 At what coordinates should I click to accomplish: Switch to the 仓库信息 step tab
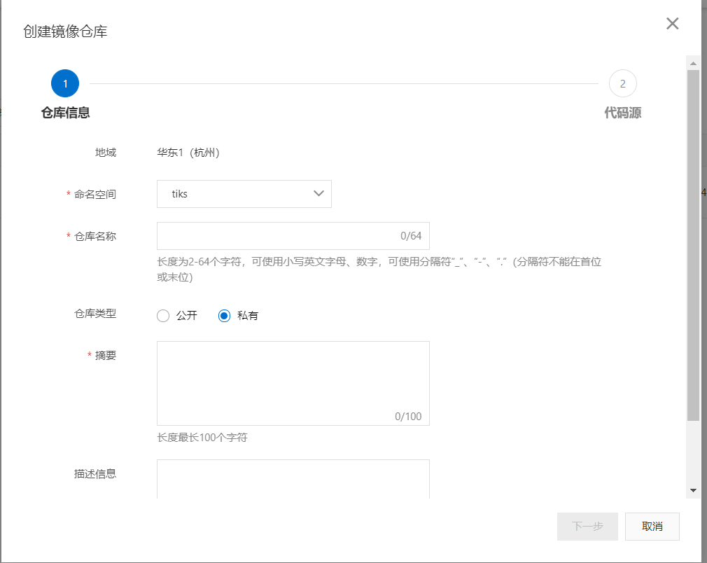65,113
